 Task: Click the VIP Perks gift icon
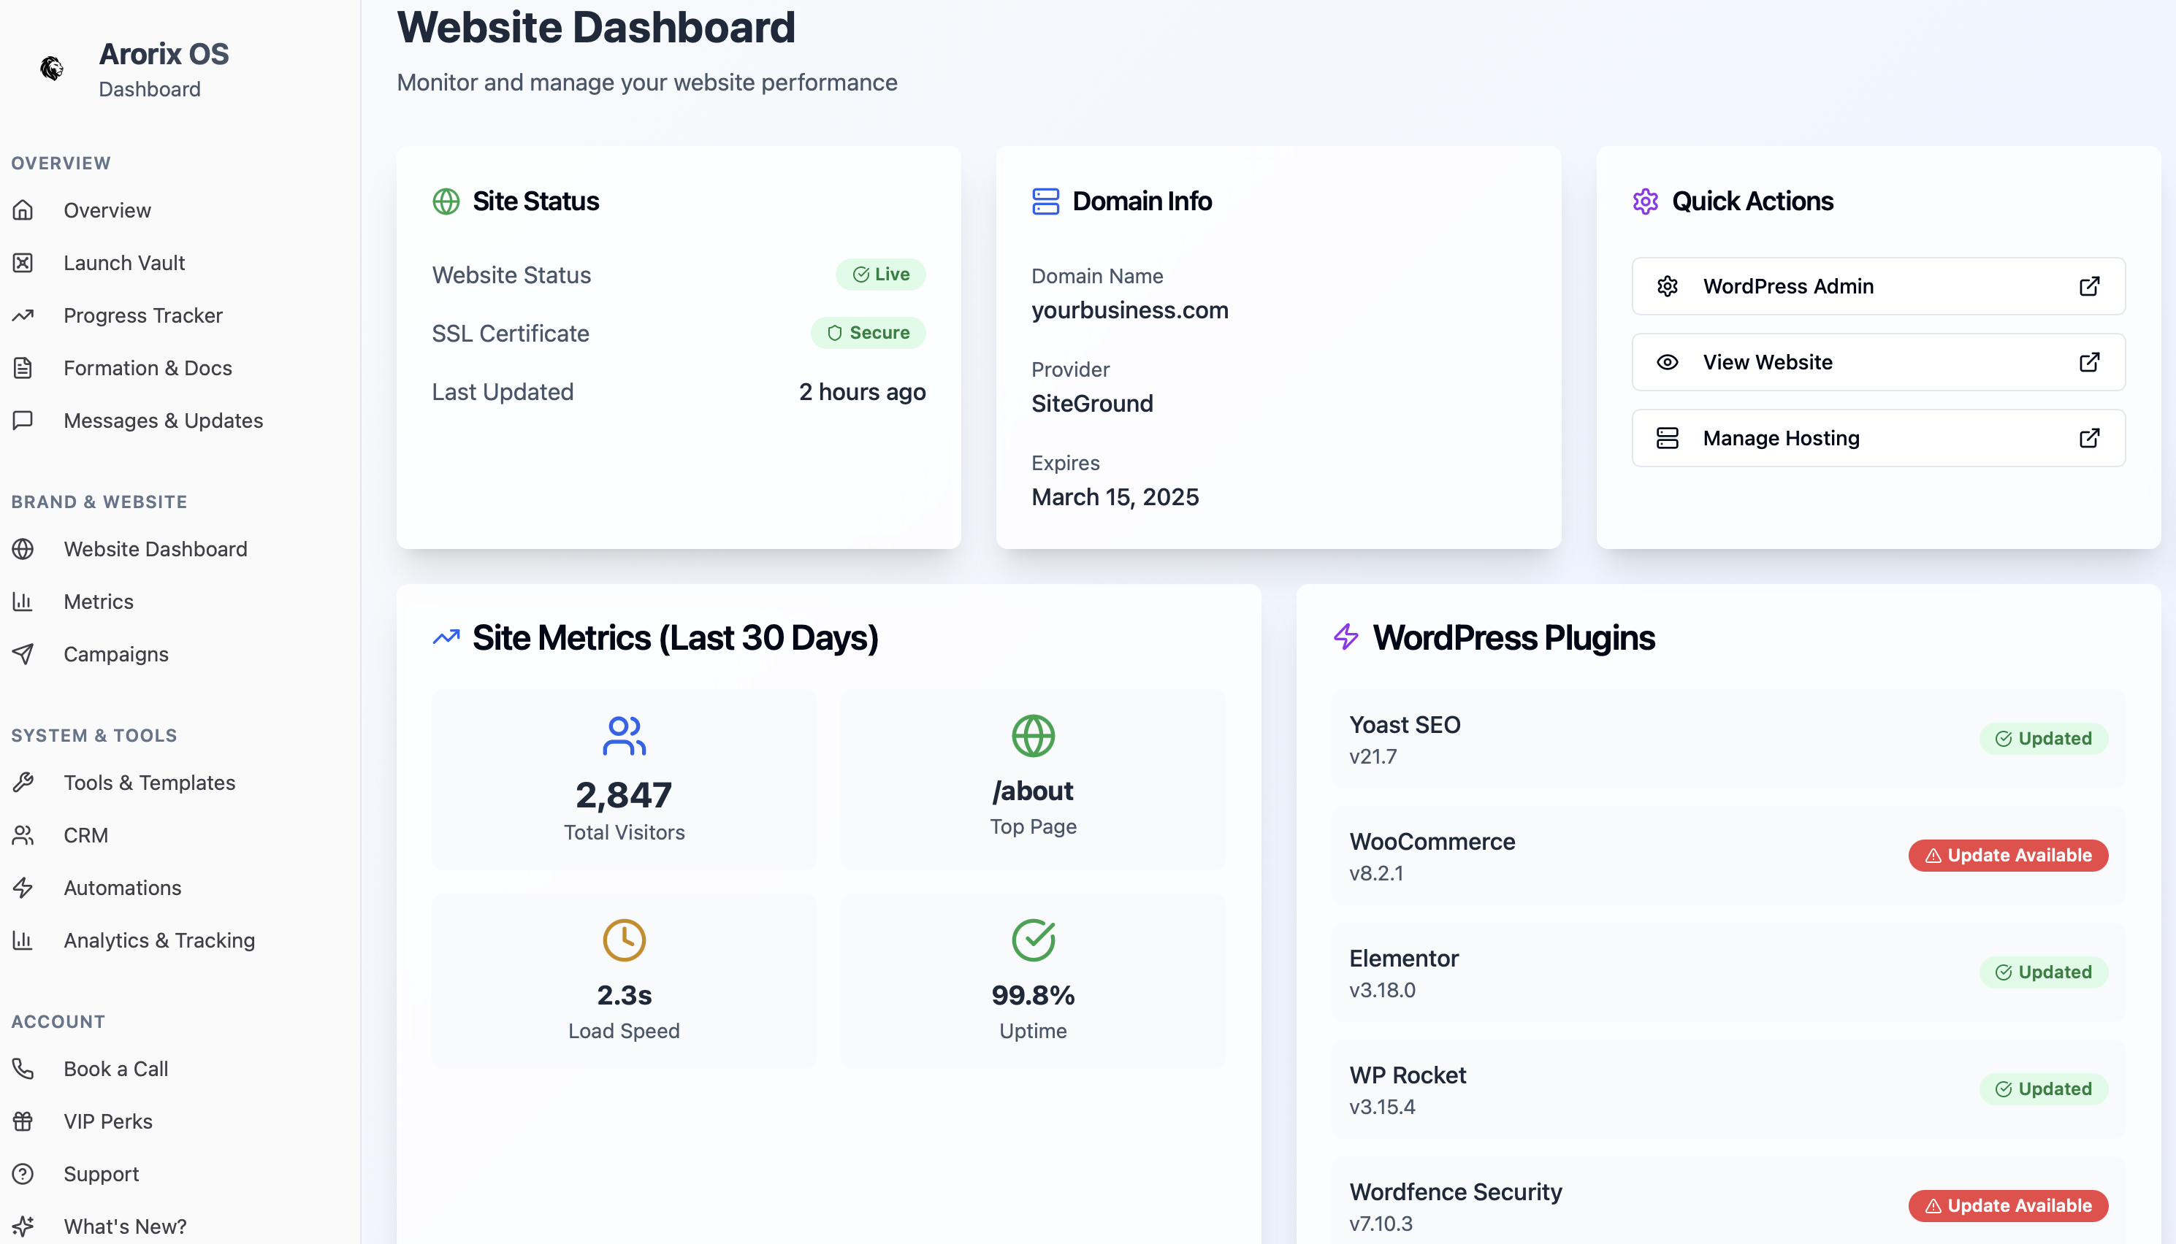pyautogui.click(x=23, y=1121)
